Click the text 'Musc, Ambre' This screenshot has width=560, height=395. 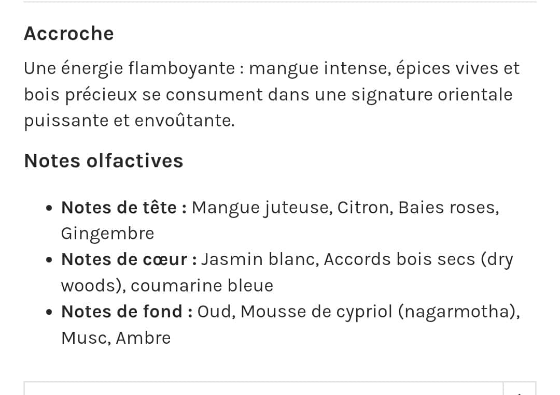(116, 338)
